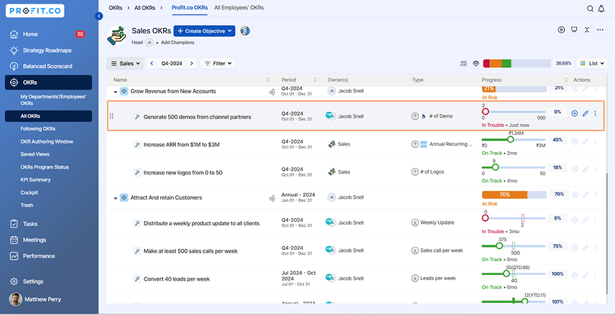Screen dimensions: 615x315
Task: Click the Increase ARR progress slider
Action: click(514, 139)
